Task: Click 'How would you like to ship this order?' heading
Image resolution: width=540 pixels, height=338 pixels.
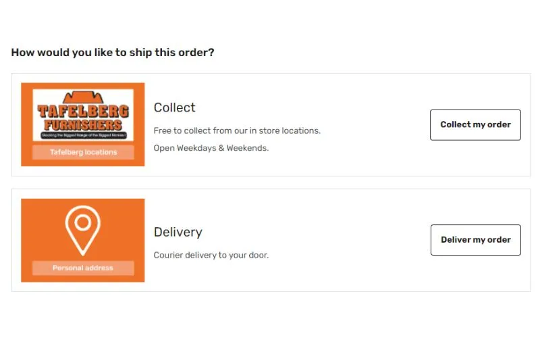Action: [x=113, y=53]
